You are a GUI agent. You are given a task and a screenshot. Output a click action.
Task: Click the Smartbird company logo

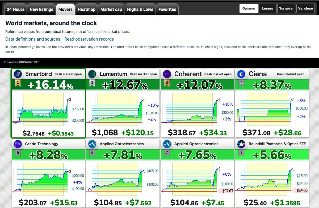tap(18, 74)
